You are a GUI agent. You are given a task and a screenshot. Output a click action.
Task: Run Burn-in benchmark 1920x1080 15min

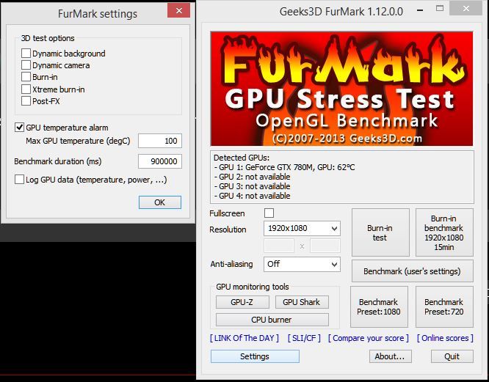[444, 232]
